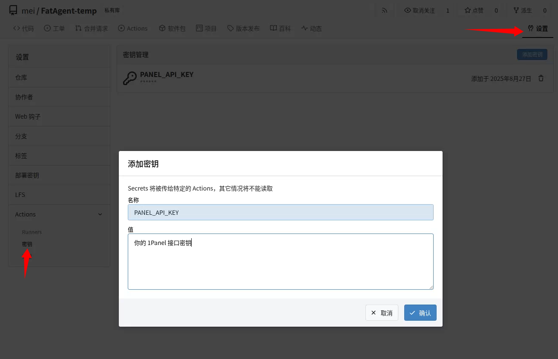
Task: Select Runners under Actions
Action: tap(32, 232)
